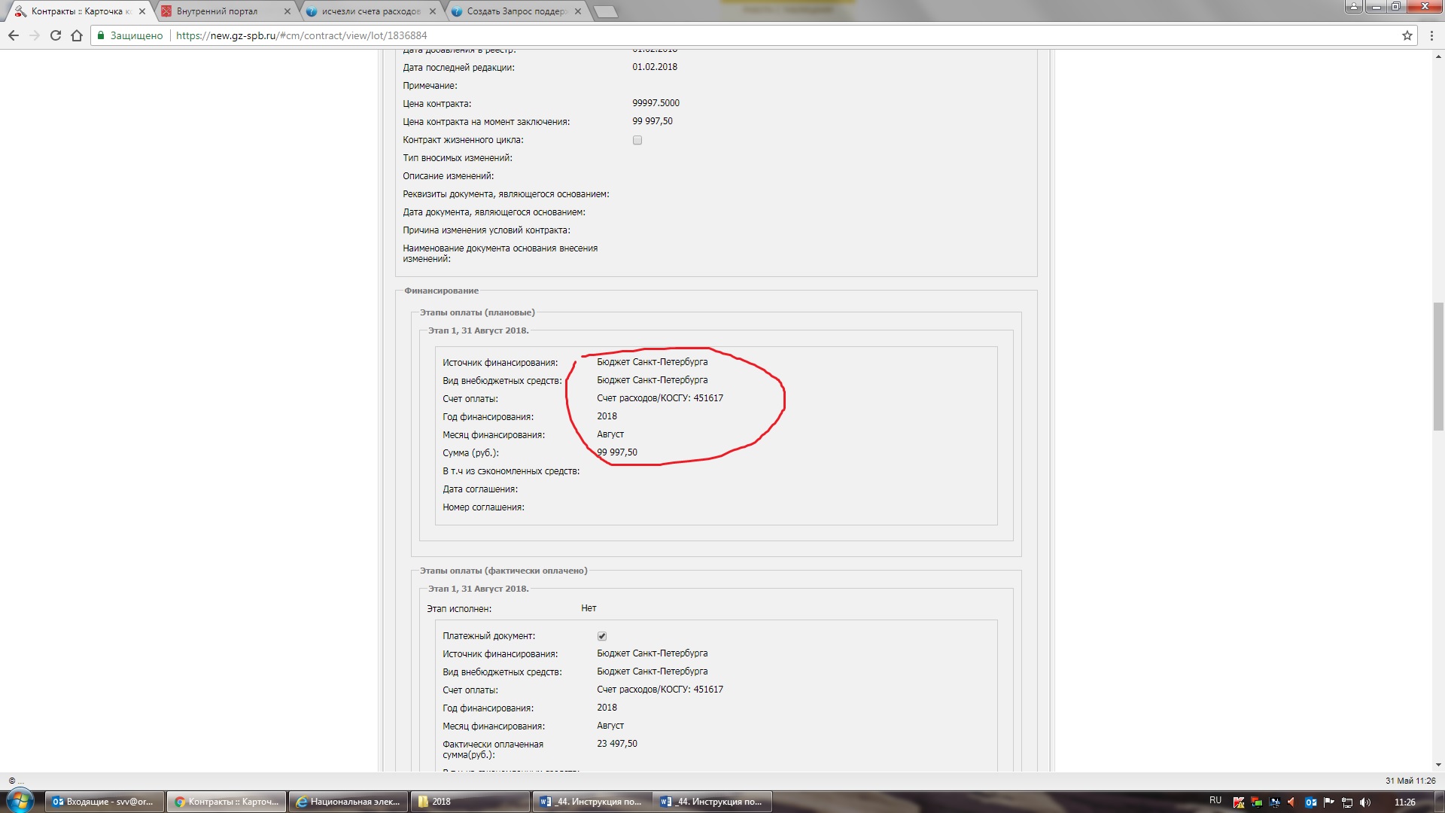
Task: Reload the current page
Action: coord(56,35)
